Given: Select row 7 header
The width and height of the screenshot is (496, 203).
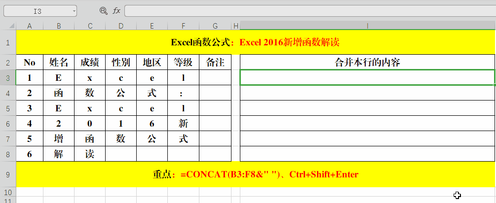Looking at the screenshot, I should (8, 138).
